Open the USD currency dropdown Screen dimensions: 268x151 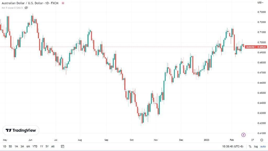[260, 2]
